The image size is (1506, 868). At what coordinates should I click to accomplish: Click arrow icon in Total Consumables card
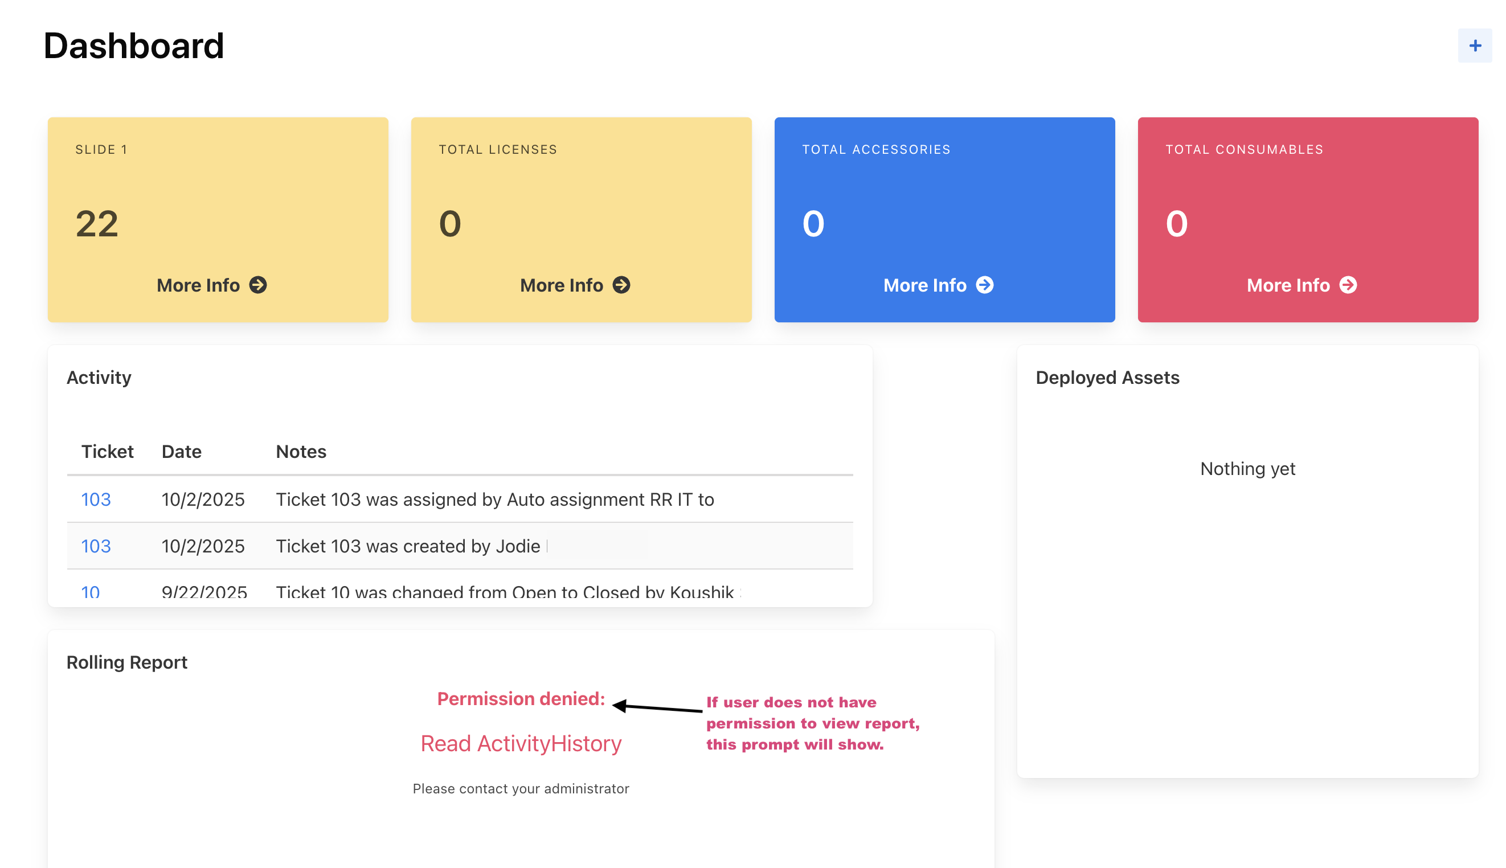(x=1348, y=285)
